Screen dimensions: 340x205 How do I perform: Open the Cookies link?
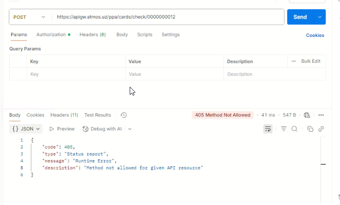pos(315,35)
